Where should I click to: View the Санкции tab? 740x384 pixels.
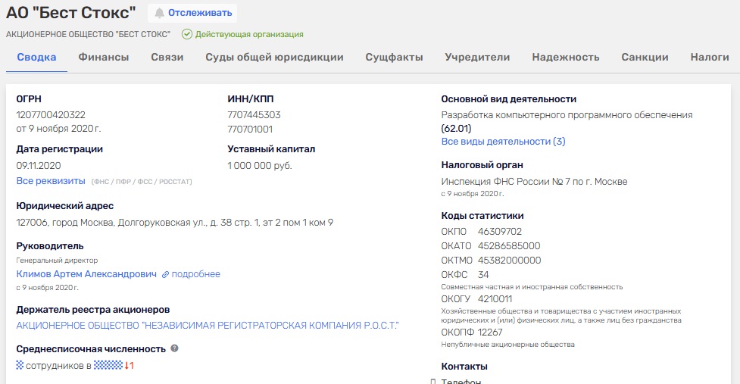click(x=645, y=57)
